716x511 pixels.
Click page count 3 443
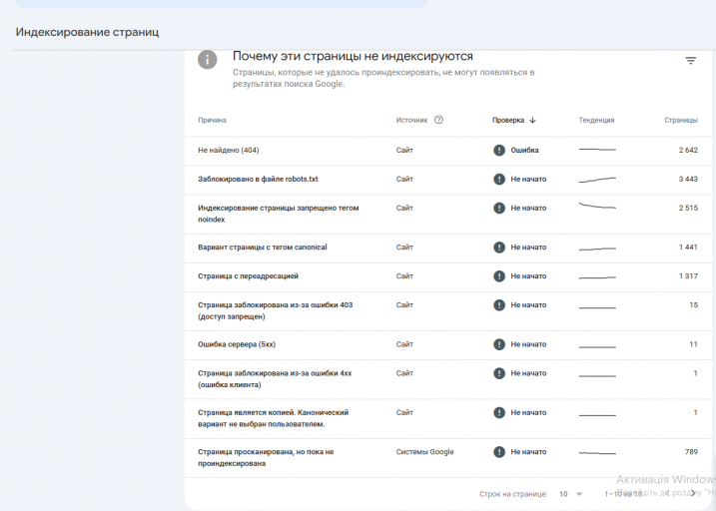(x=688, y=179)
